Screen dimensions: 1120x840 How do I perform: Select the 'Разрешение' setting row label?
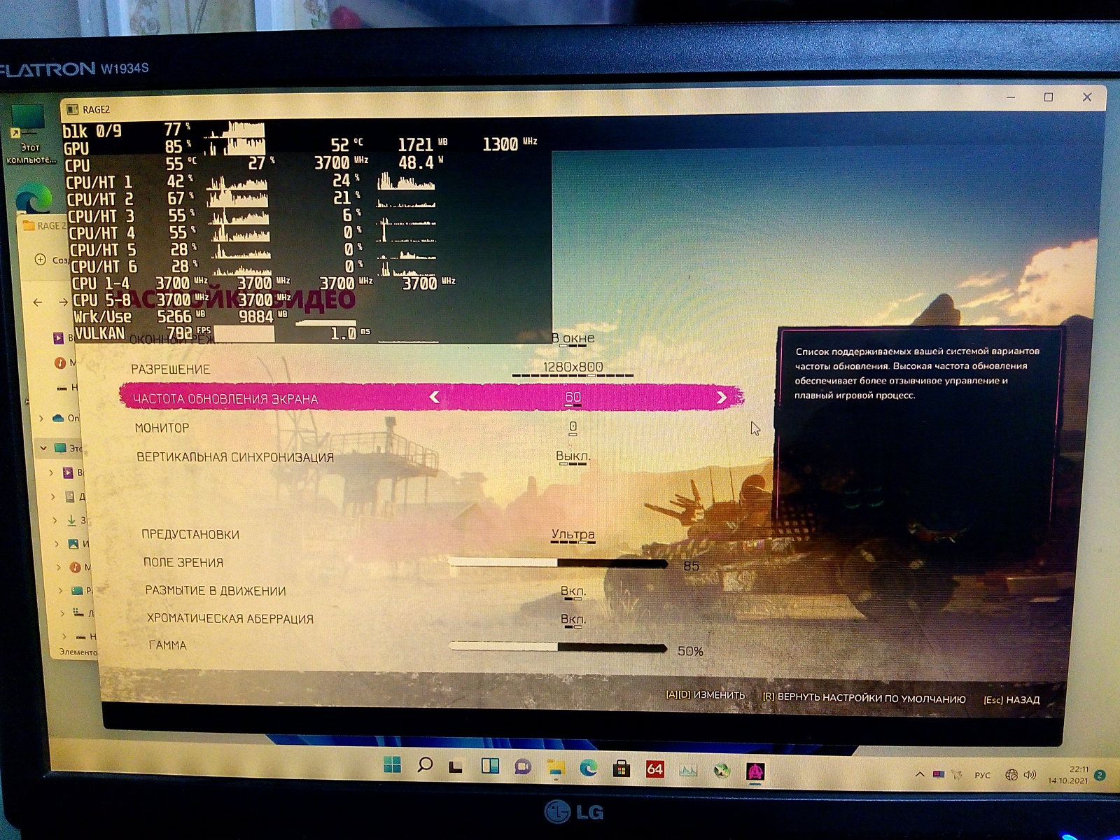171,370
